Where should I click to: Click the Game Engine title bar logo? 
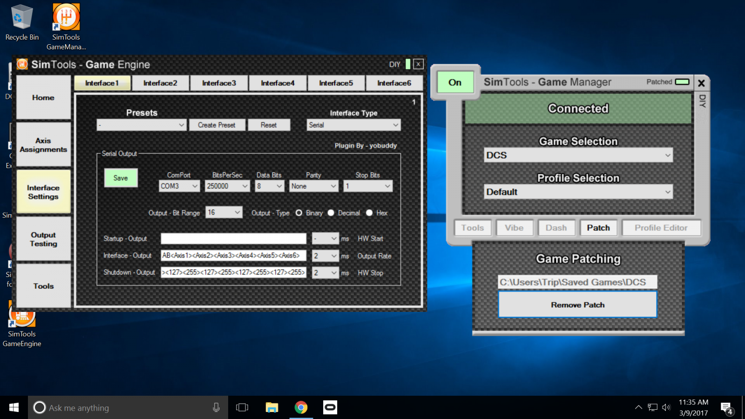(x=22, y=64)
